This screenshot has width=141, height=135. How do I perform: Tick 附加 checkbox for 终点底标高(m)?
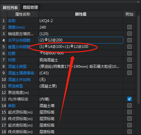tap(130, 132)
